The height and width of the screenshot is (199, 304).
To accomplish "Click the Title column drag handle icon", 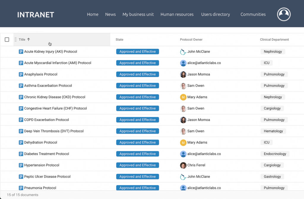I will 15,40.
